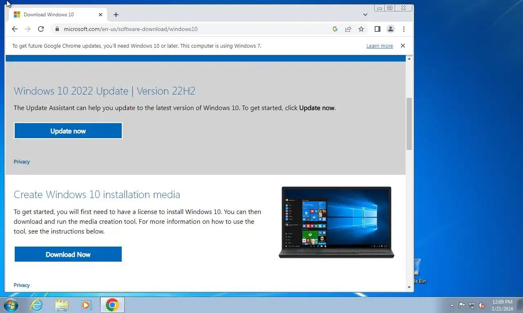Share this page using share icon
The width and height of the screenshot is (523, 313).
(348, 29)
